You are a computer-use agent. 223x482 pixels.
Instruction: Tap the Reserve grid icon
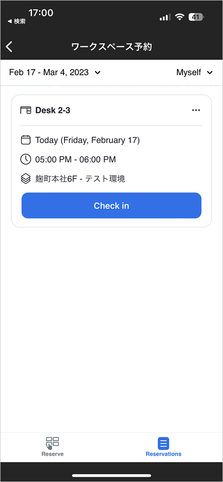coord(53,443)
